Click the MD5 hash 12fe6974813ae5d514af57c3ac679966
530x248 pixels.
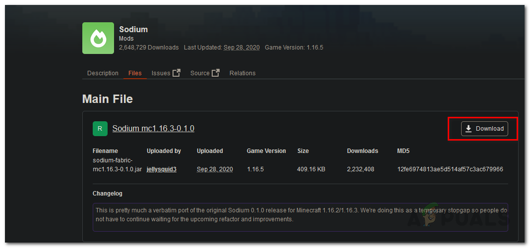(x=450, y=169)
